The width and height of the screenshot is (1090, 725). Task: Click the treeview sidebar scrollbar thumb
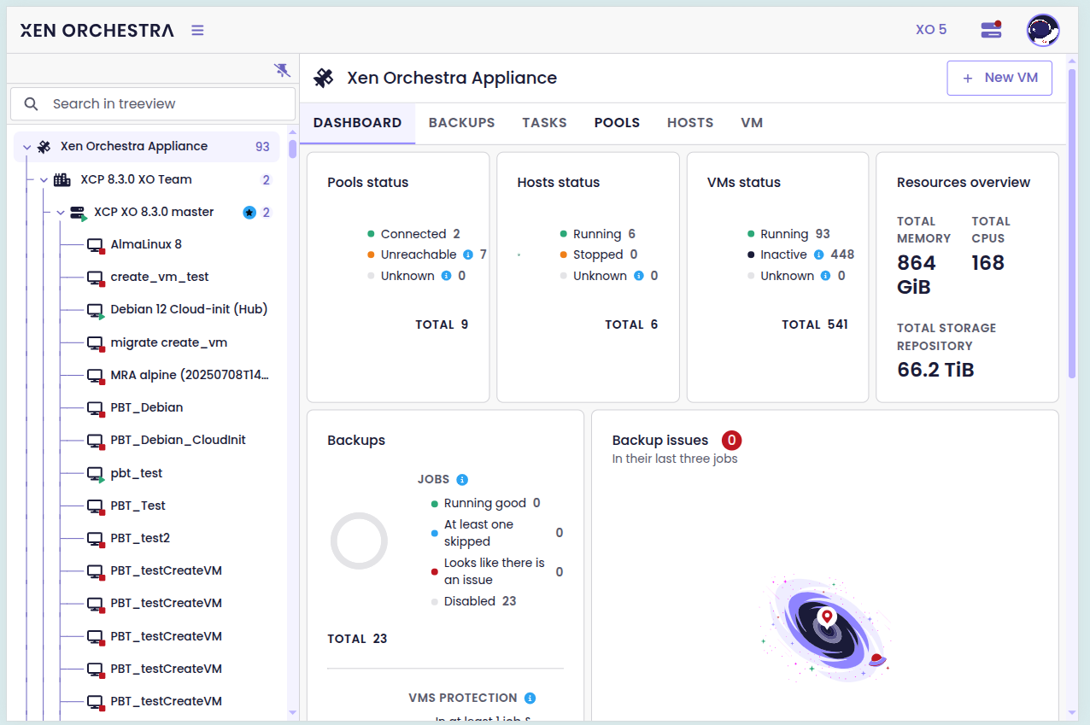pos(292,149)
